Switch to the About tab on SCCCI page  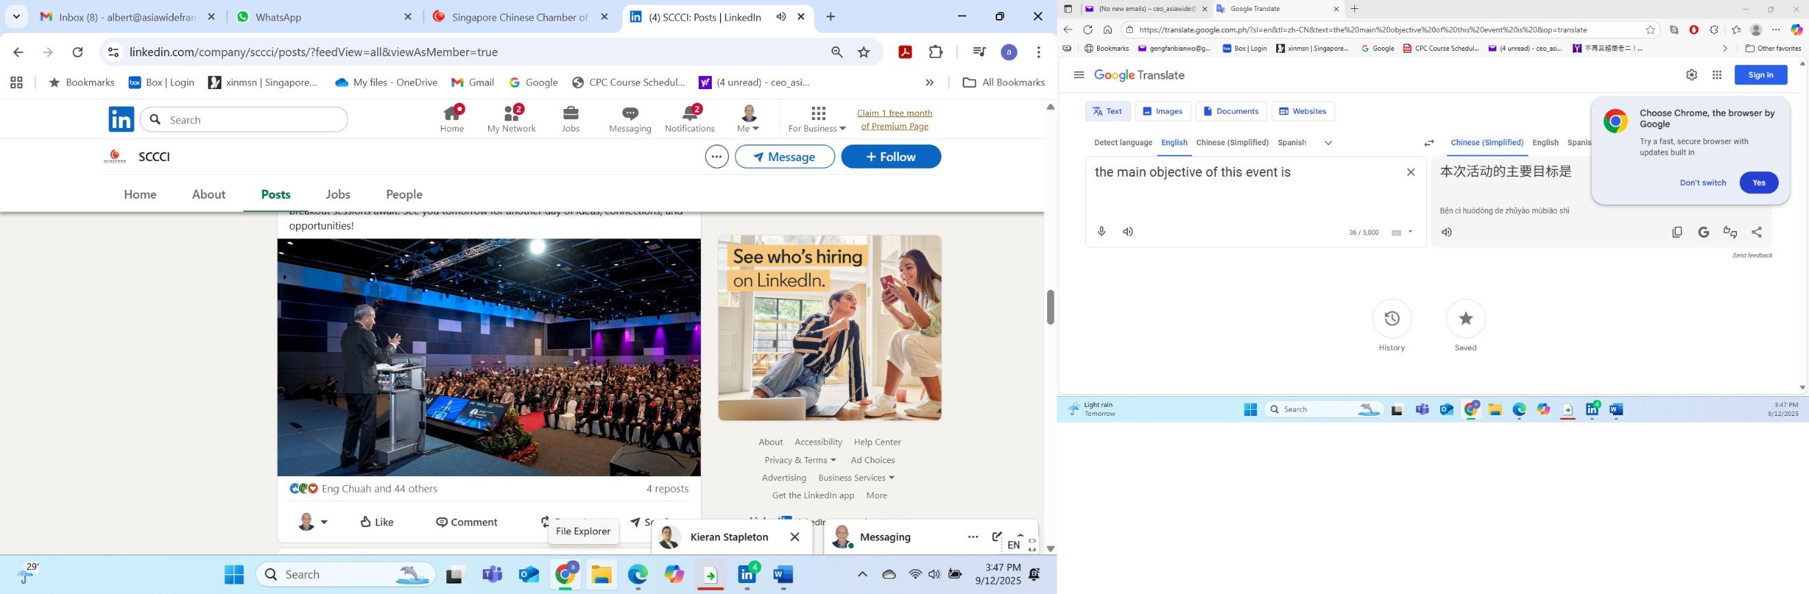208,195
